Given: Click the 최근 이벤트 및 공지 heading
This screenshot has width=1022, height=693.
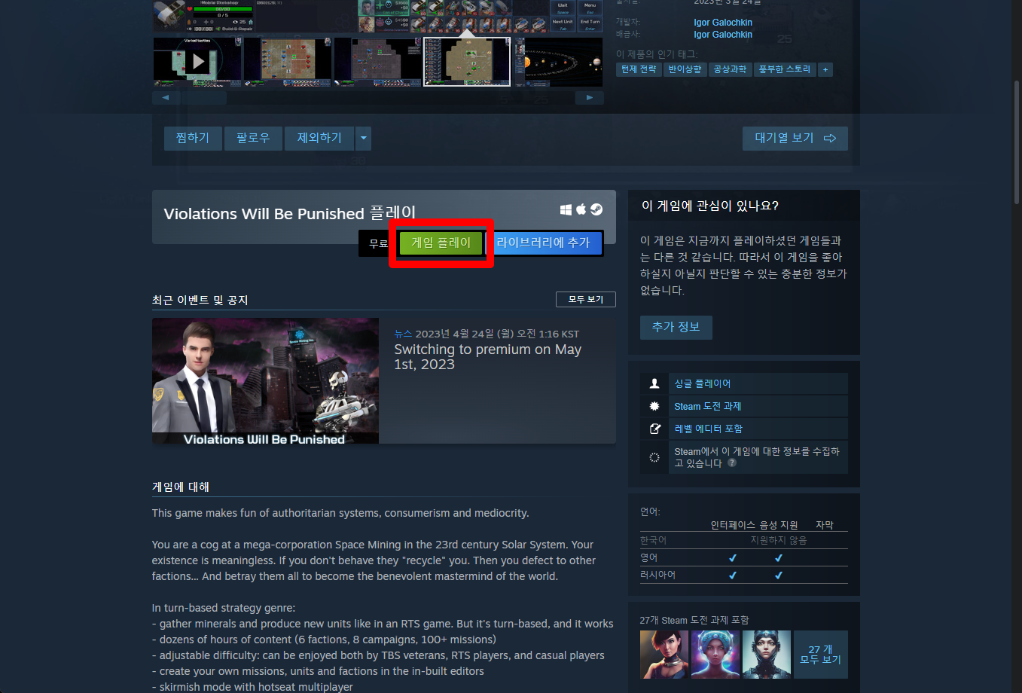Looking at the screenshot, I should coord(200,300).
